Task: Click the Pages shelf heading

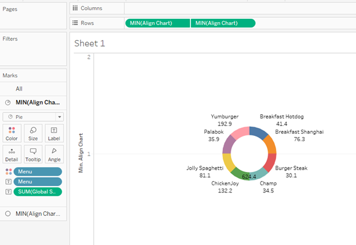Action: [x=10, y=9]
